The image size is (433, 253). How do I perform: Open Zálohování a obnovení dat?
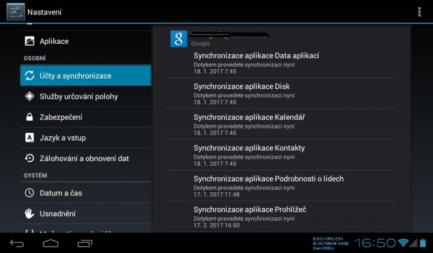[x=85, y=159]
